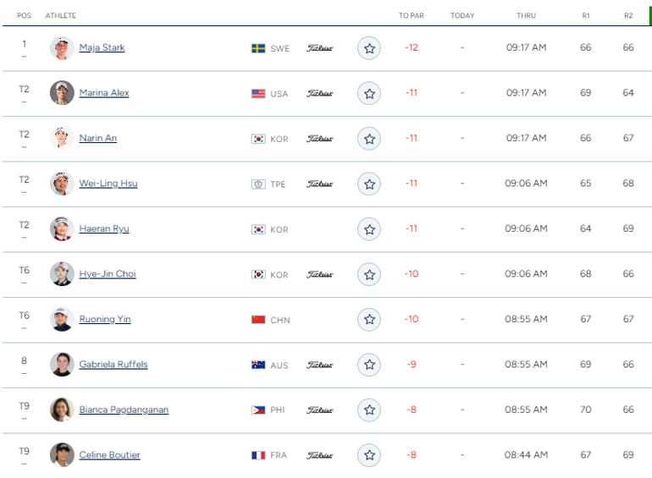Toggle the favorite star for Marina Alex
Image resolution: width=652 pixels, height=478 pixels.
pos(369,94)
